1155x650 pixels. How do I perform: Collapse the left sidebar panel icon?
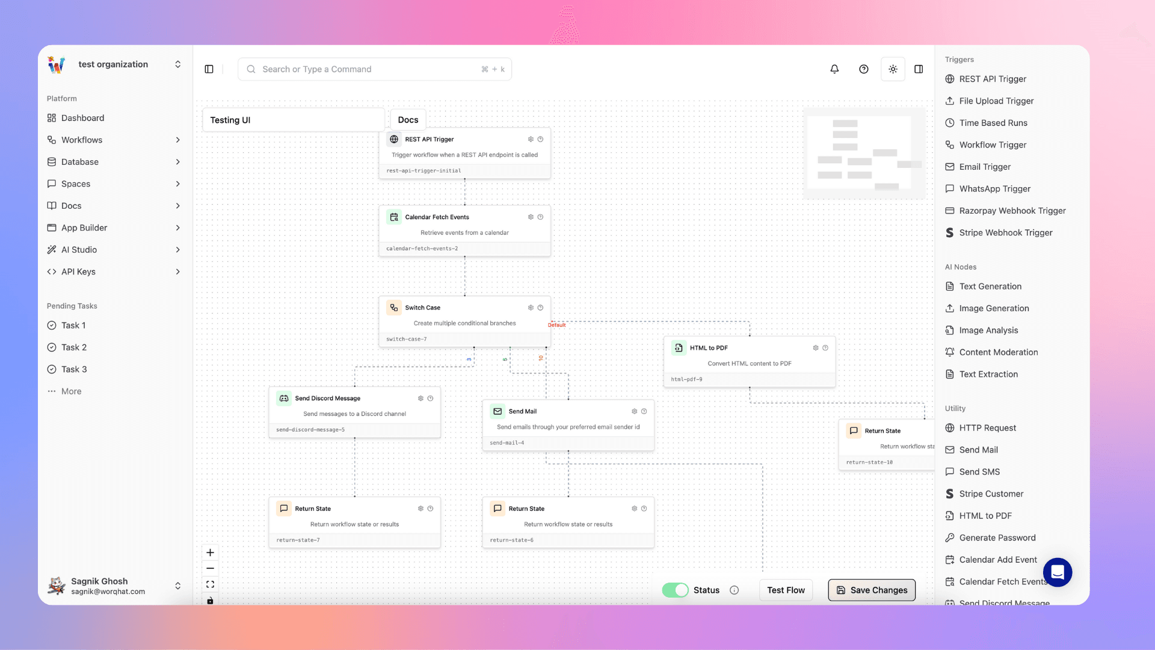[209, 69]
